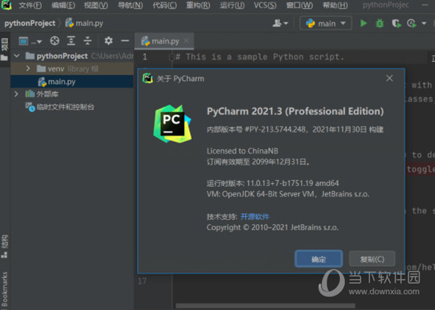
Task: Open the 运行(U) menu
Action: click(x=232, y=5)
